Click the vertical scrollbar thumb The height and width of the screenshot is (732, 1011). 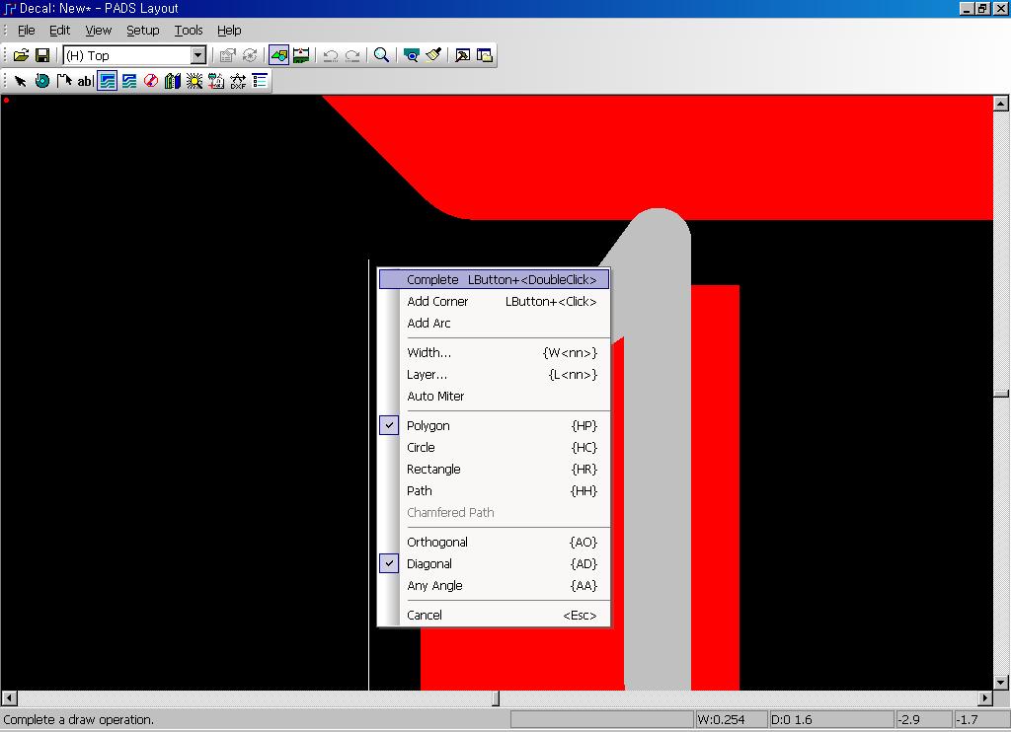[x=1001, y=394]
